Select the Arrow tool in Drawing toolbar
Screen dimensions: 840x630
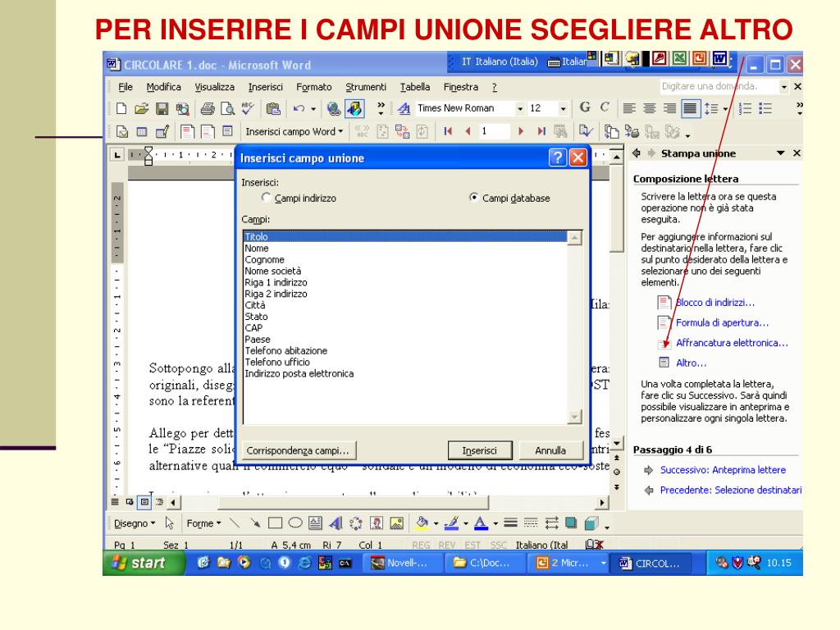click(x=255, y=523)
